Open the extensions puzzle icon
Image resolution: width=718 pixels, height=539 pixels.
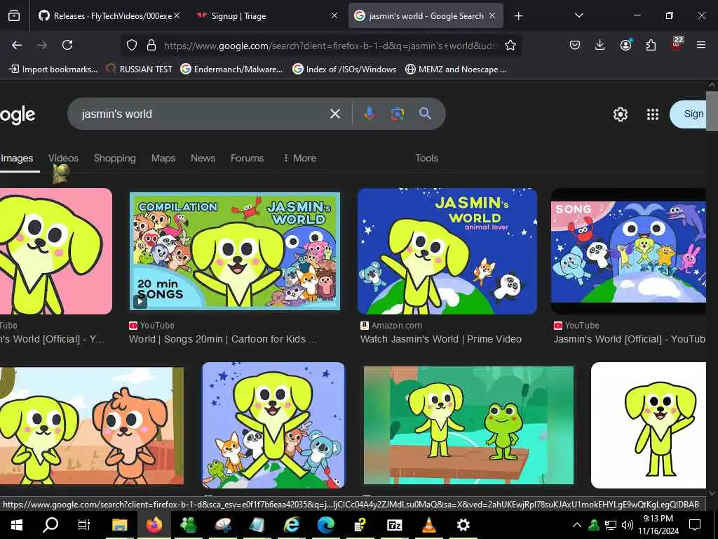651,45
